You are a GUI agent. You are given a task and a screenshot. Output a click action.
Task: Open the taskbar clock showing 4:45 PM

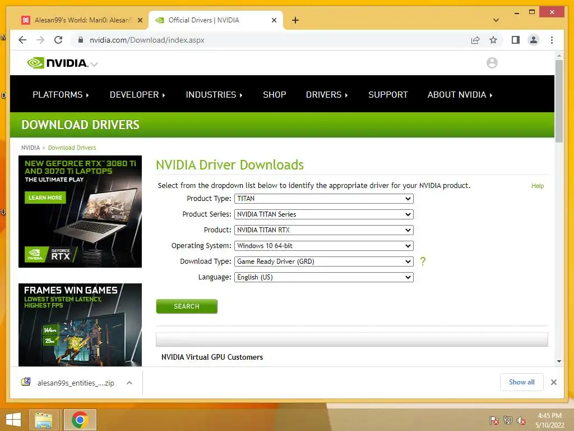click(549, 420)
